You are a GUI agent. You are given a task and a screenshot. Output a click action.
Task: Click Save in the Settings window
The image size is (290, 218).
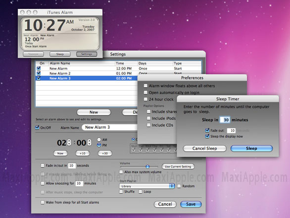(191, 204)
